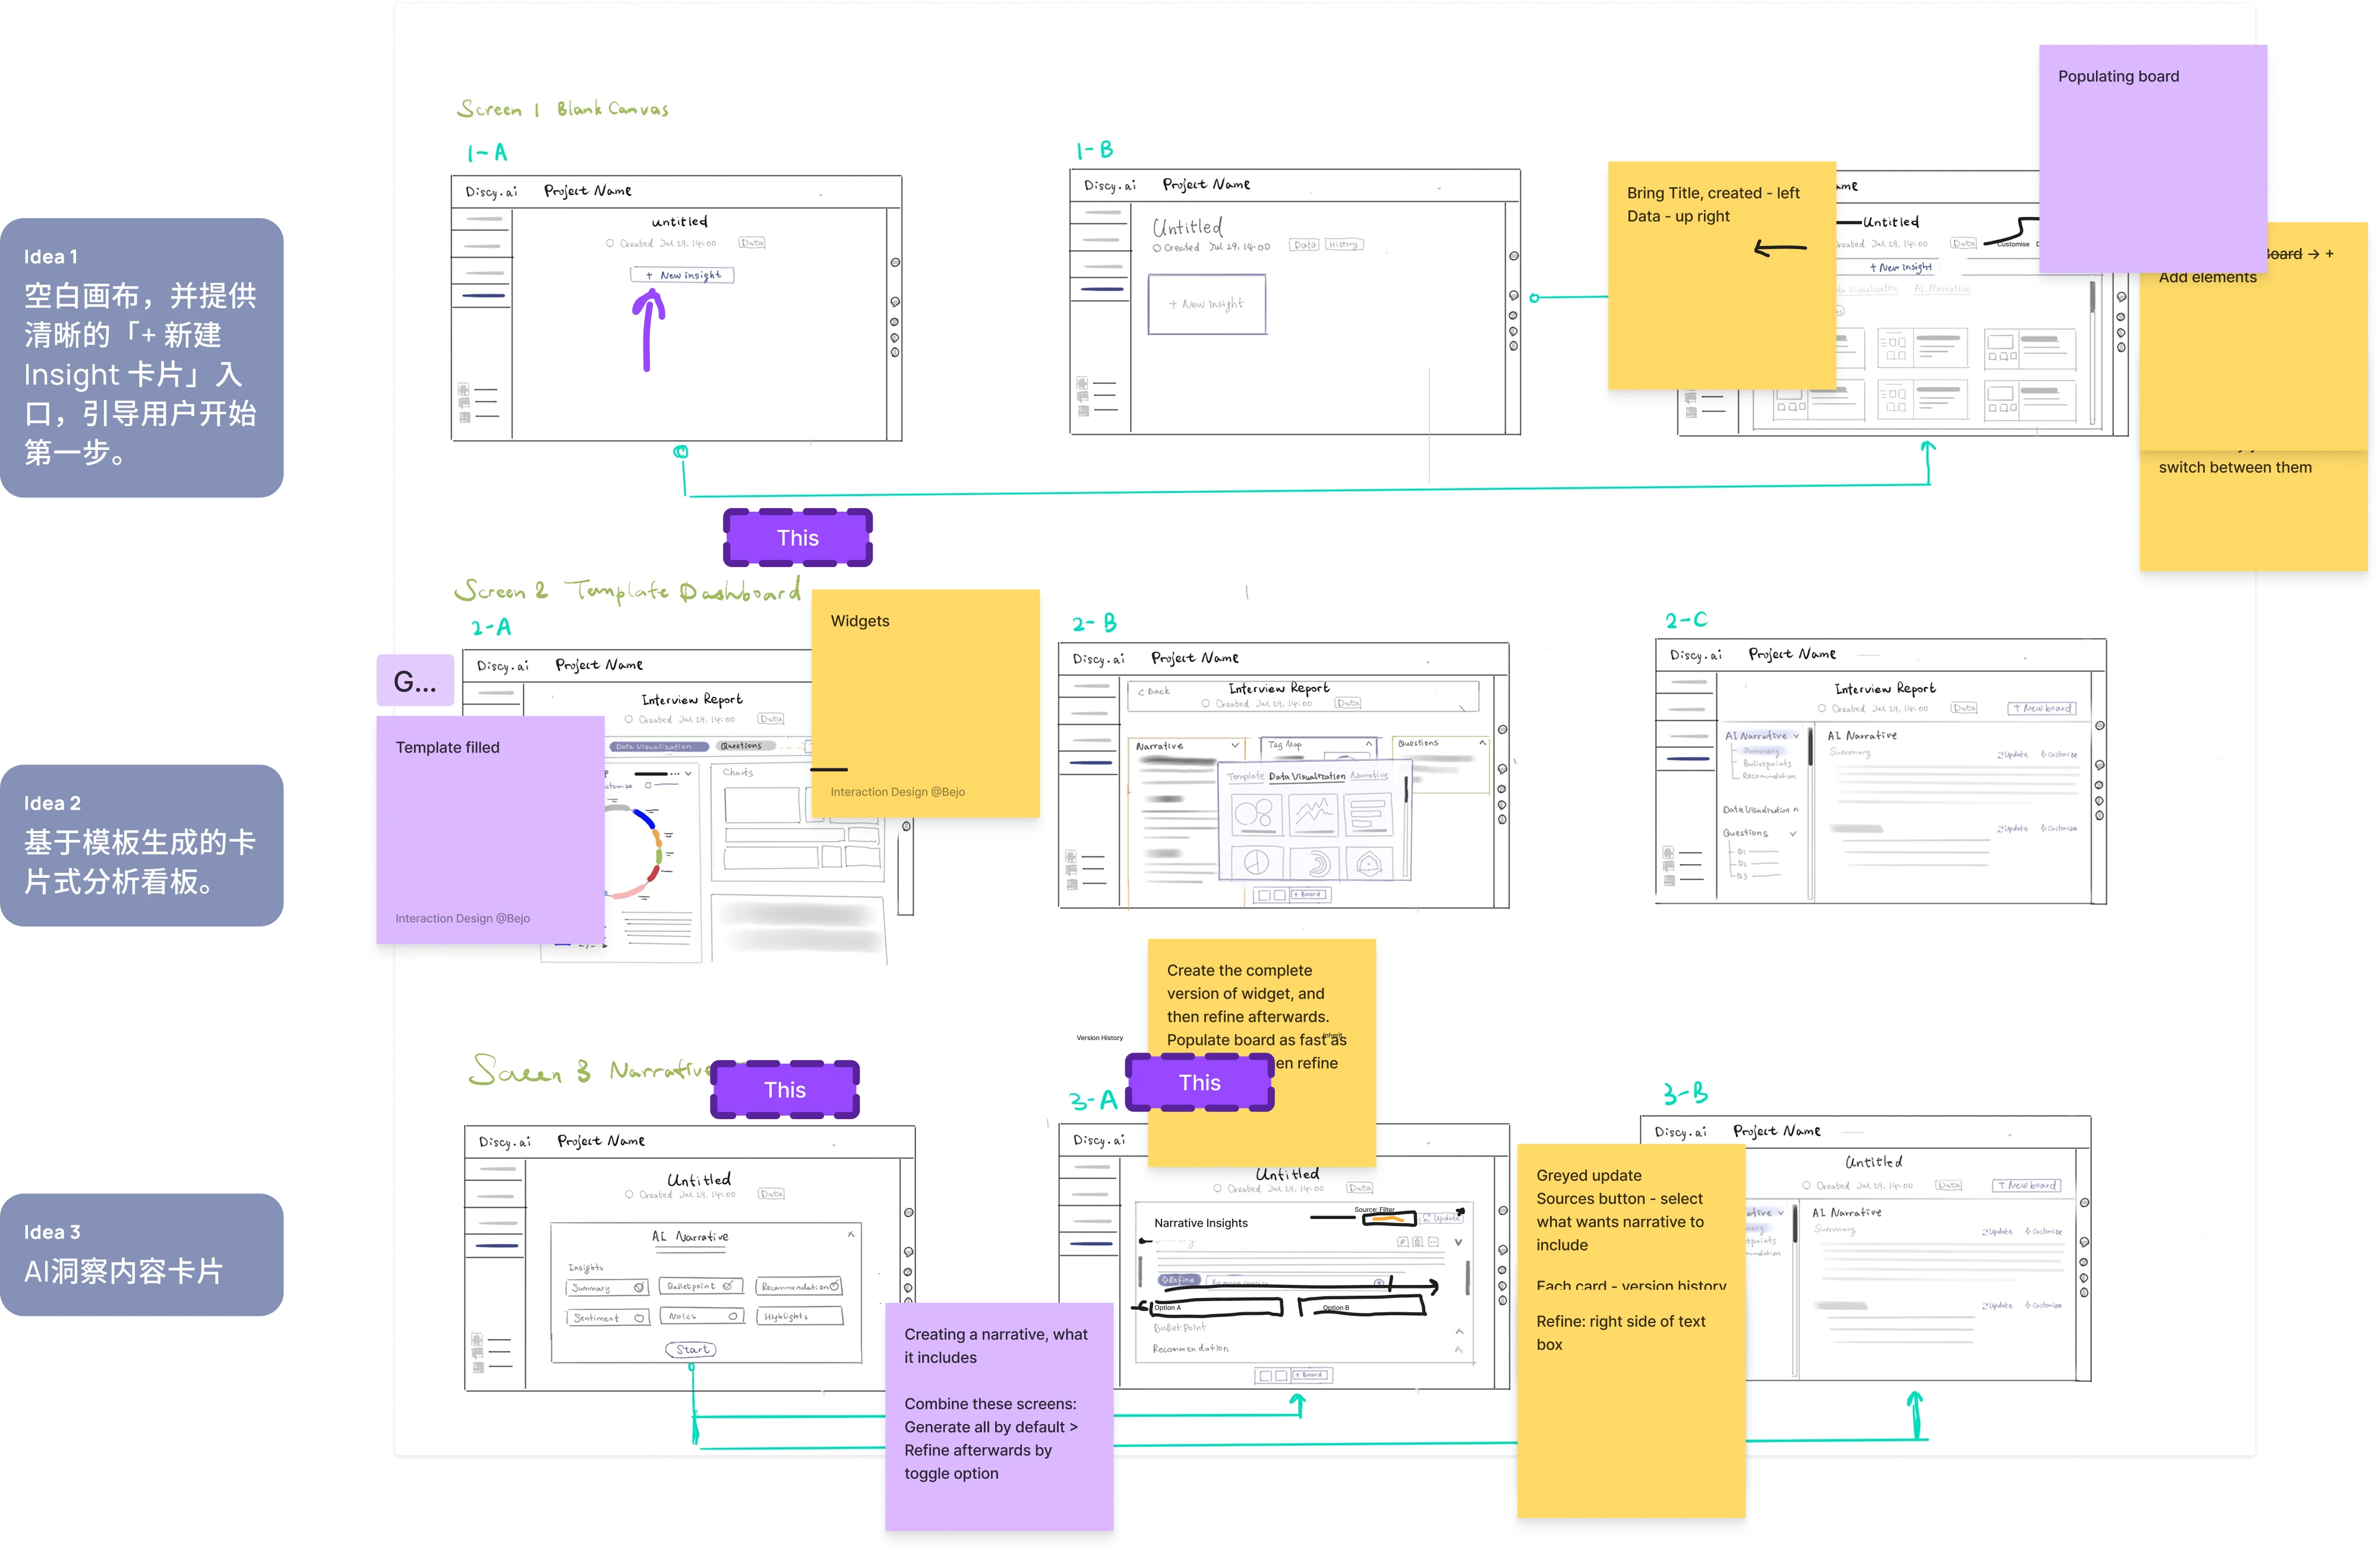This screenshot has width=2380, height=1553.
Task: Collapse the Questions card chevron in 2-B
Action: (x=1482, y=742)
